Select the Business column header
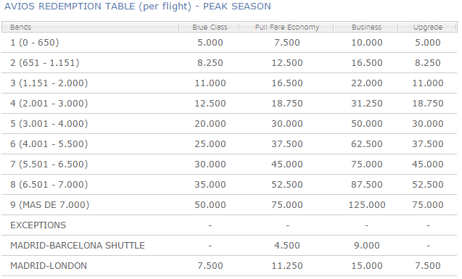The image size is (462, 279). click(x=366, y=27)
